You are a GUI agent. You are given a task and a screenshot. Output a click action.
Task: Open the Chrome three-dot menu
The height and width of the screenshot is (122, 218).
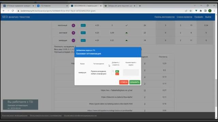214,11
